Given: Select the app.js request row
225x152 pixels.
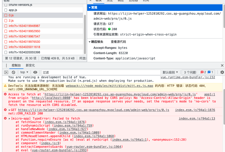Looking at the screenshot, I should click(43, 10).
